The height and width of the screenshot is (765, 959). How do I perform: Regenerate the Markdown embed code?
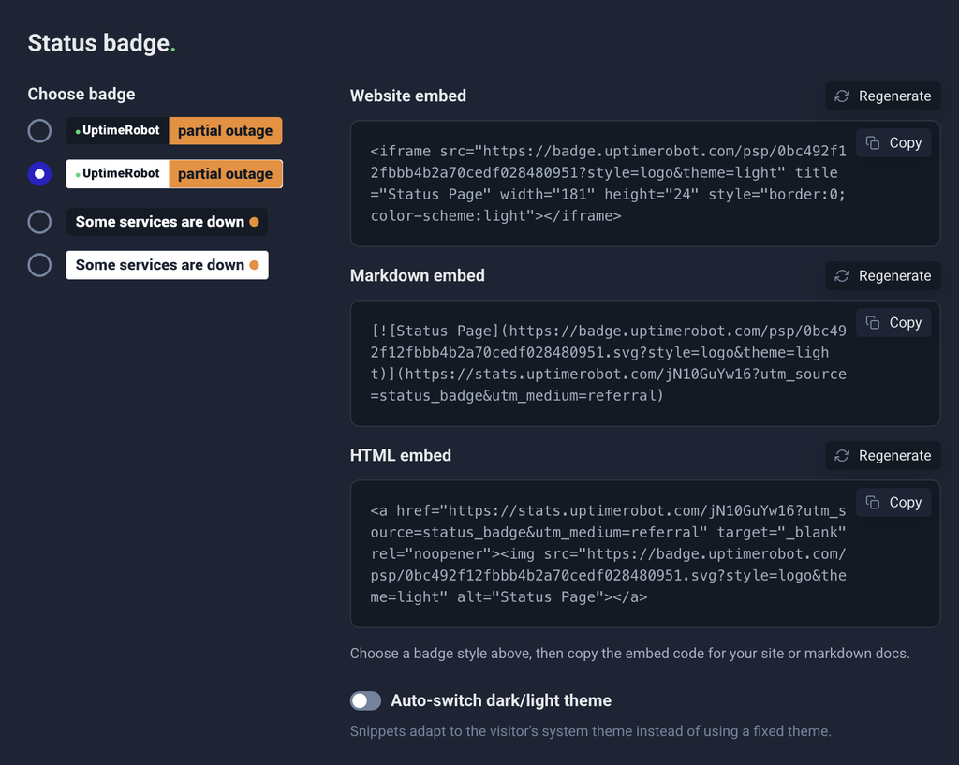tap(882, 276)
